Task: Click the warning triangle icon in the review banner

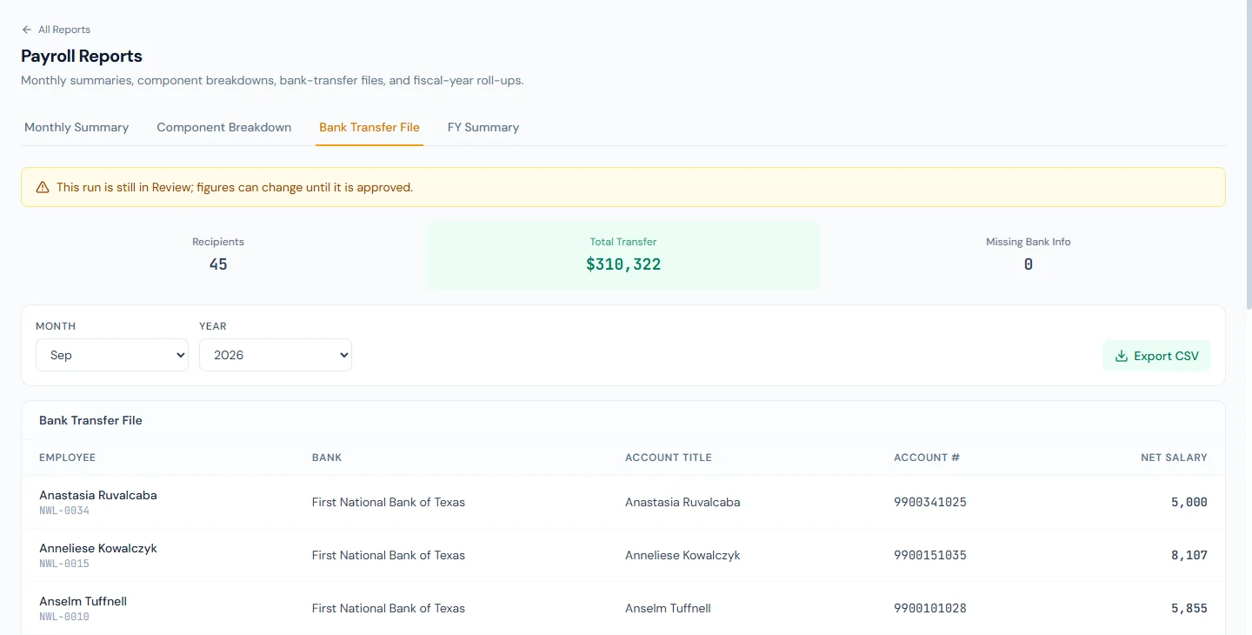Action: coord(43,187)
